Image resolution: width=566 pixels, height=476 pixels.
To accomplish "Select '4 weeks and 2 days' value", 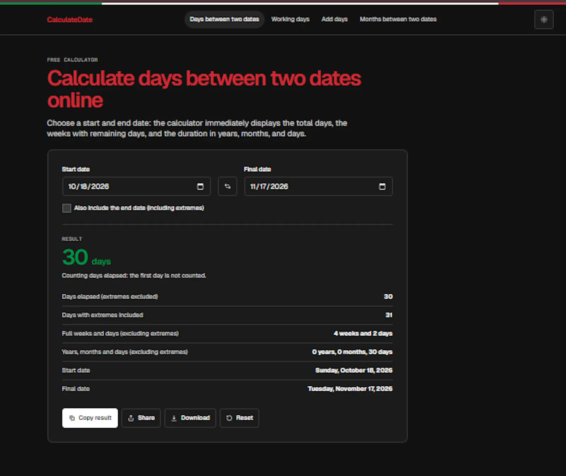I will tap(363, 334).
